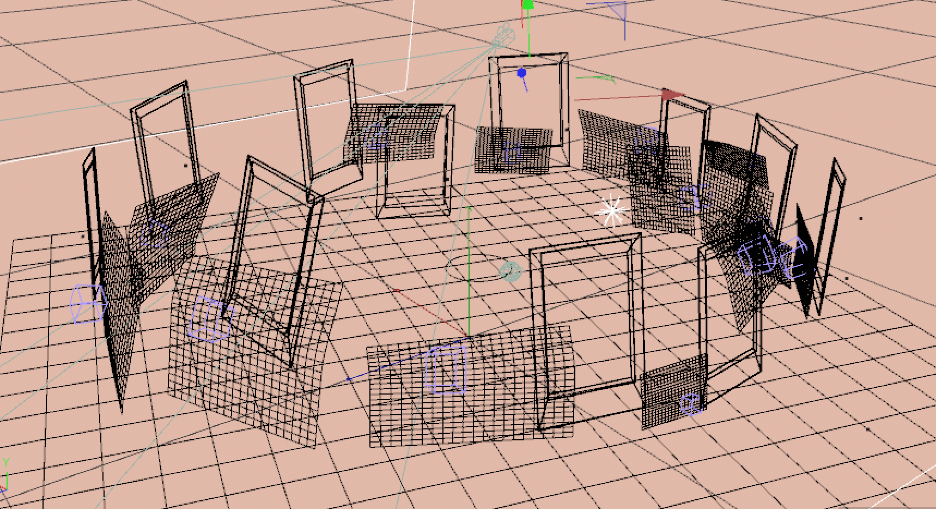Image resolution: width=936 pixels, height=509 pixels.
Task: Select the white starburst light icon
Action: point(611,210)
